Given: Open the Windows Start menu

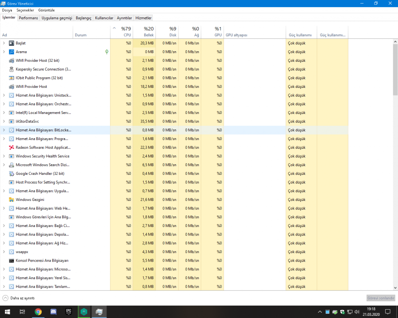Looking at the screenshot, I should click(x=8, y=312).
